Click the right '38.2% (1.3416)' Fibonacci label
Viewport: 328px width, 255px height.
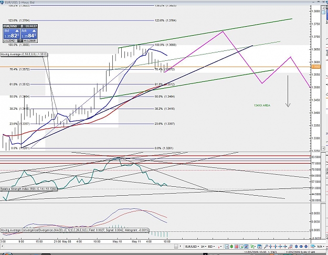(165, 109)
